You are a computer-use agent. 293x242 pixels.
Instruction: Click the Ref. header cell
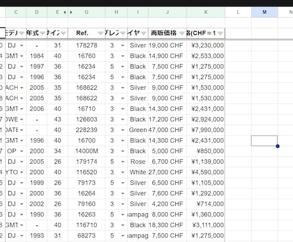point(87,33)
